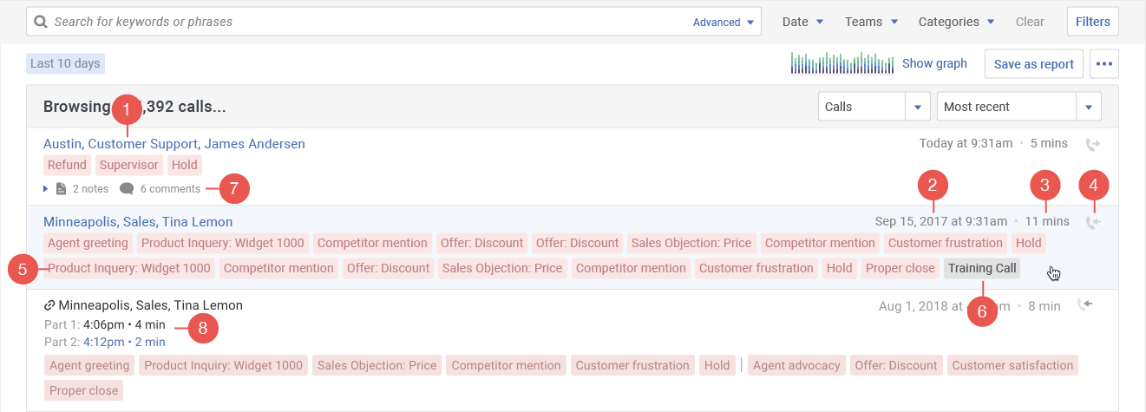Open the Most recent sort dropdown
Screen dimensions: 1146x412
point(1088,107)
